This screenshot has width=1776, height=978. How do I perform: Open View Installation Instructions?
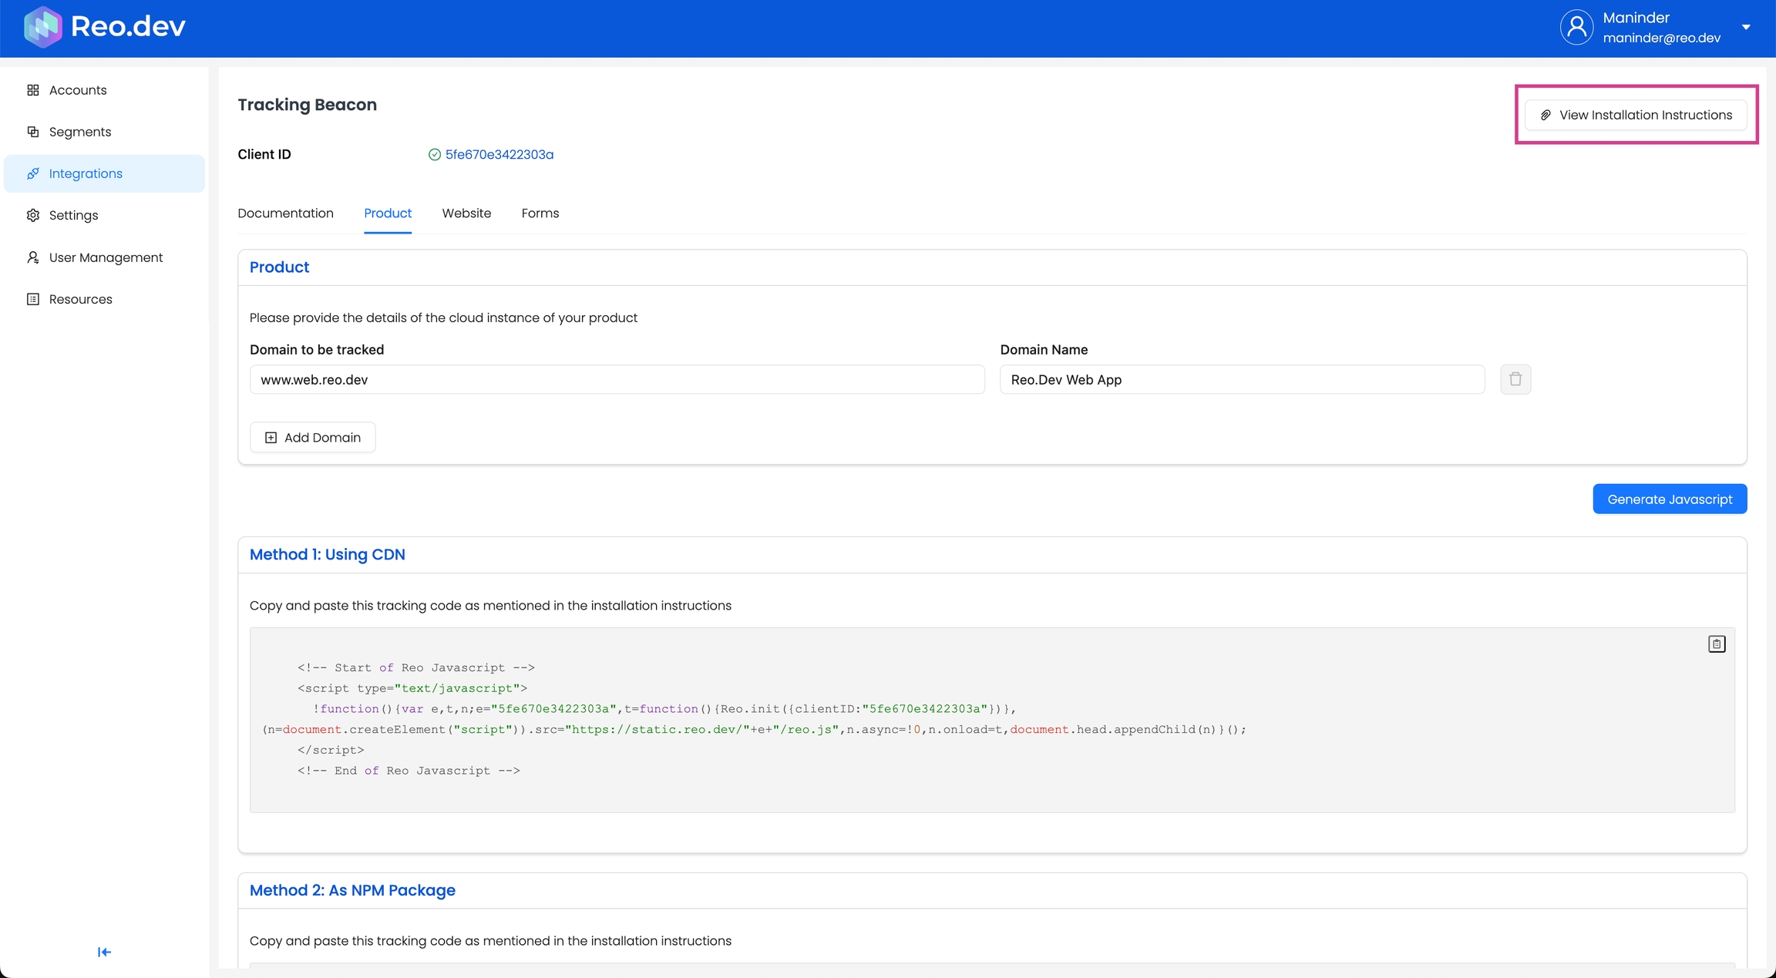1636,115
